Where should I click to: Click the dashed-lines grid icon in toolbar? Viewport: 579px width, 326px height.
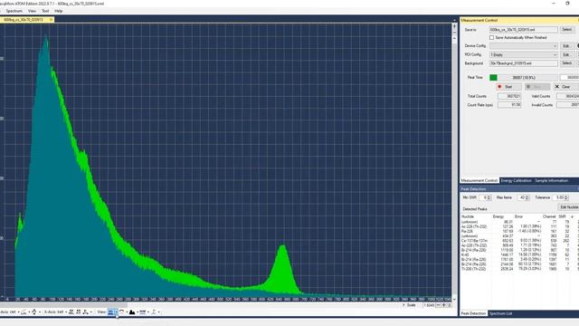[143, 312]
